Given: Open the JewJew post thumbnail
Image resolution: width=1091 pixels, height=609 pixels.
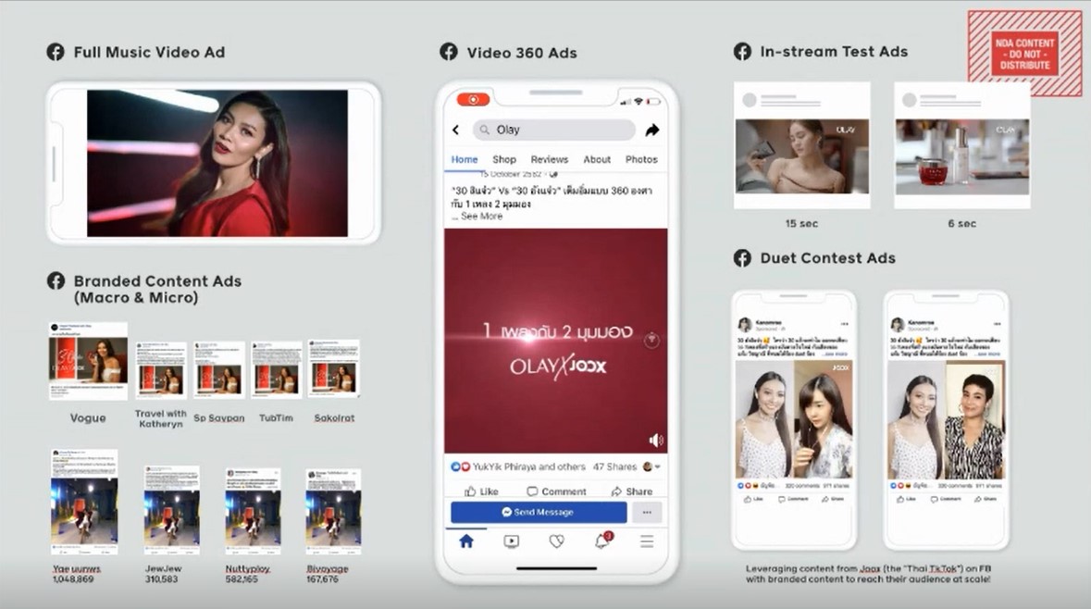Looking at the screenshot, I should point(171,510).
